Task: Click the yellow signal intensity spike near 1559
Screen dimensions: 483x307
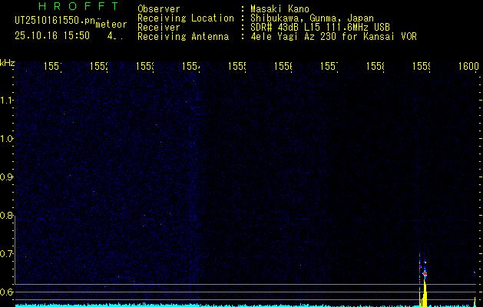Action: coord(425,292)
